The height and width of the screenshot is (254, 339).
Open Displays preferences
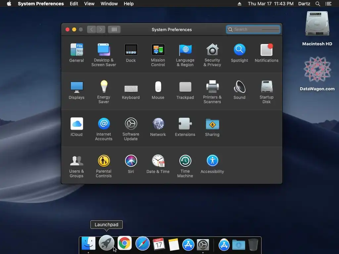(76, 90)
